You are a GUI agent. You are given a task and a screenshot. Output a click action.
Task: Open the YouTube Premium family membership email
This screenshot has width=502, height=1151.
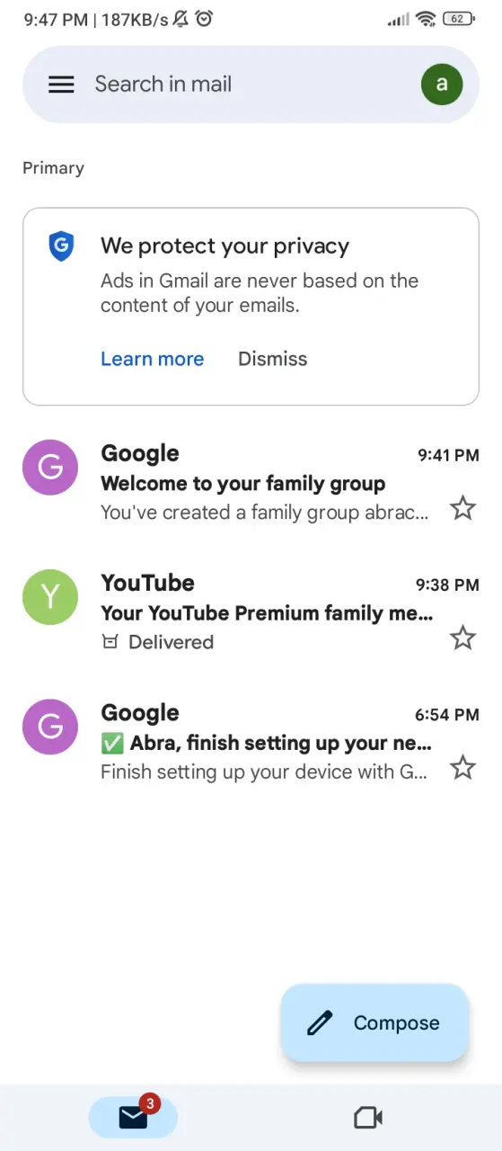point(251,612)
